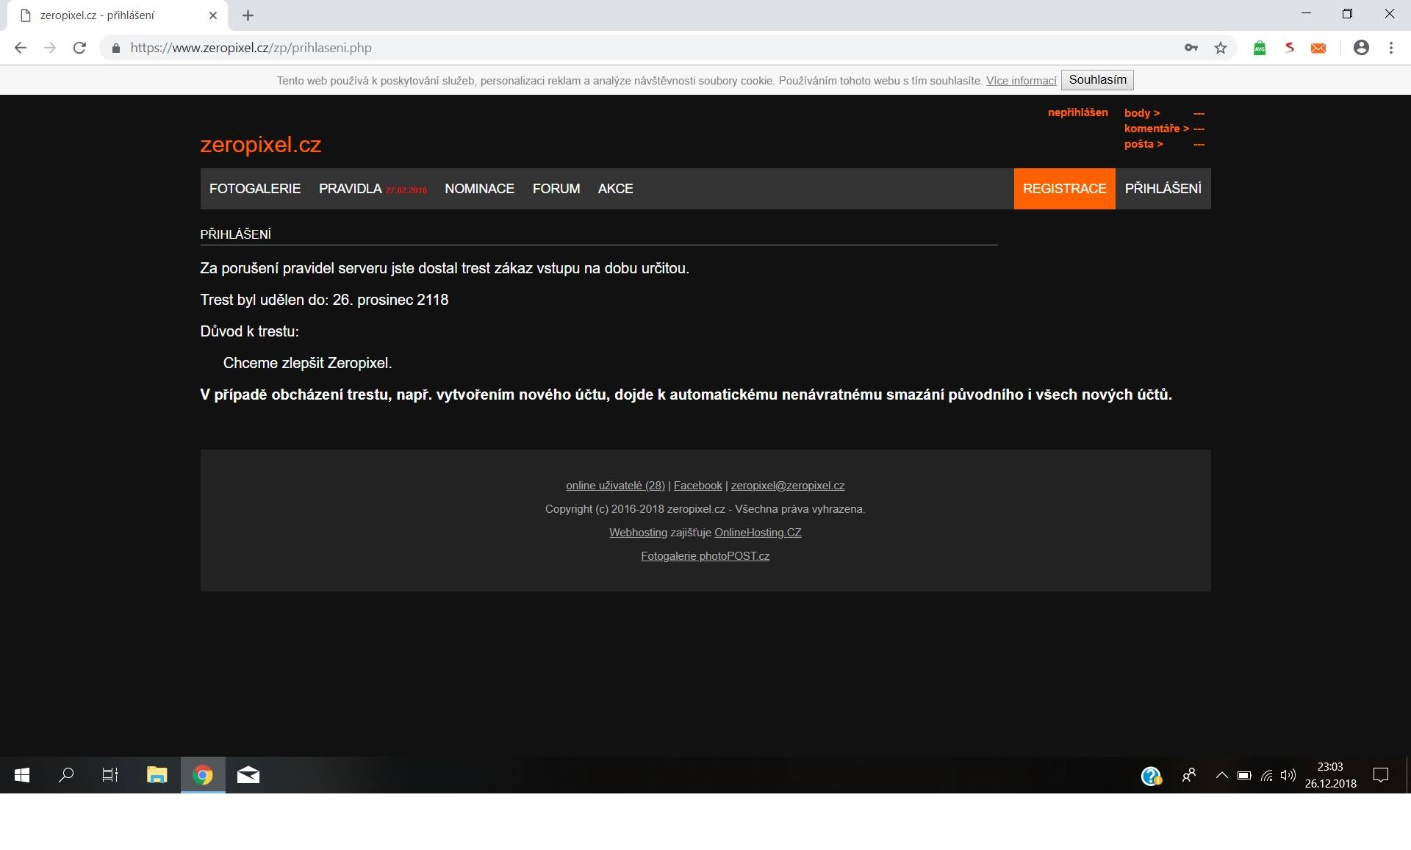
Task: Show hidden system tray icons
Action: click(x=1221, y=775)
